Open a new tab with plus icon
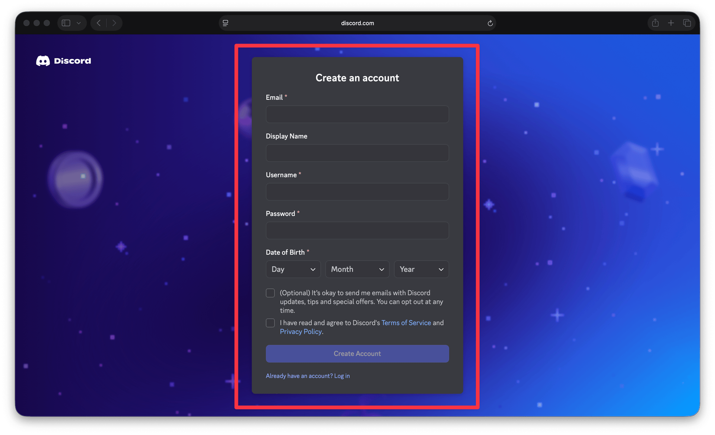715x435 pixels. 671,23
